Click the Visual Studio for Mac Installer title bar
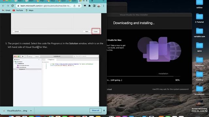The height and width of the screenshot is (117, 209). pyautogui.click(x=149, y=15)
